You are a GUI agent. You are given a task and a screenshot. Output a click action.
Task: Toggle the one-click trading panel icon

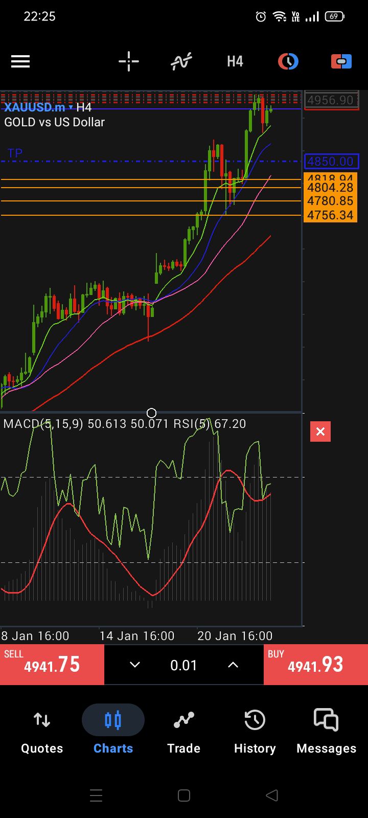click(x=341, y=62)
